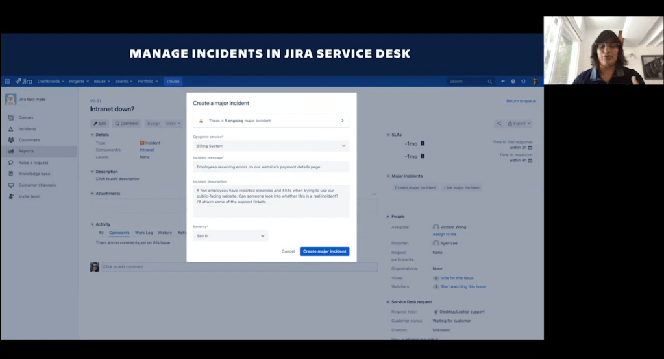Screen dimensions: 664x359
Task: Click the Incident description text area
Action: 271,201
